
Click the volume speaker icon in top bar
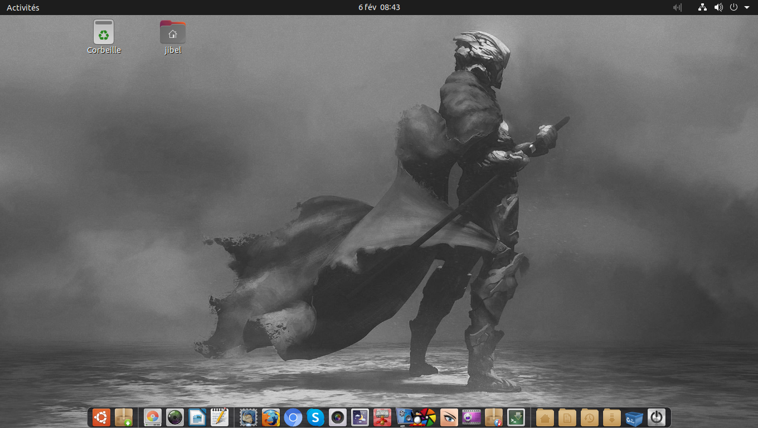[x=718, y=7]
